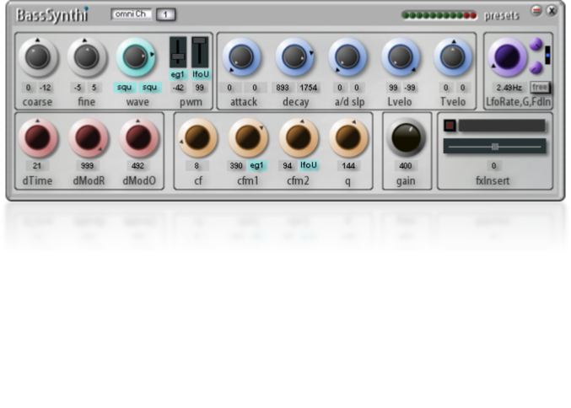Toggle the small LFO switch with blue indicator
Screen dimensions: 571x408
(x=547, y=56)
